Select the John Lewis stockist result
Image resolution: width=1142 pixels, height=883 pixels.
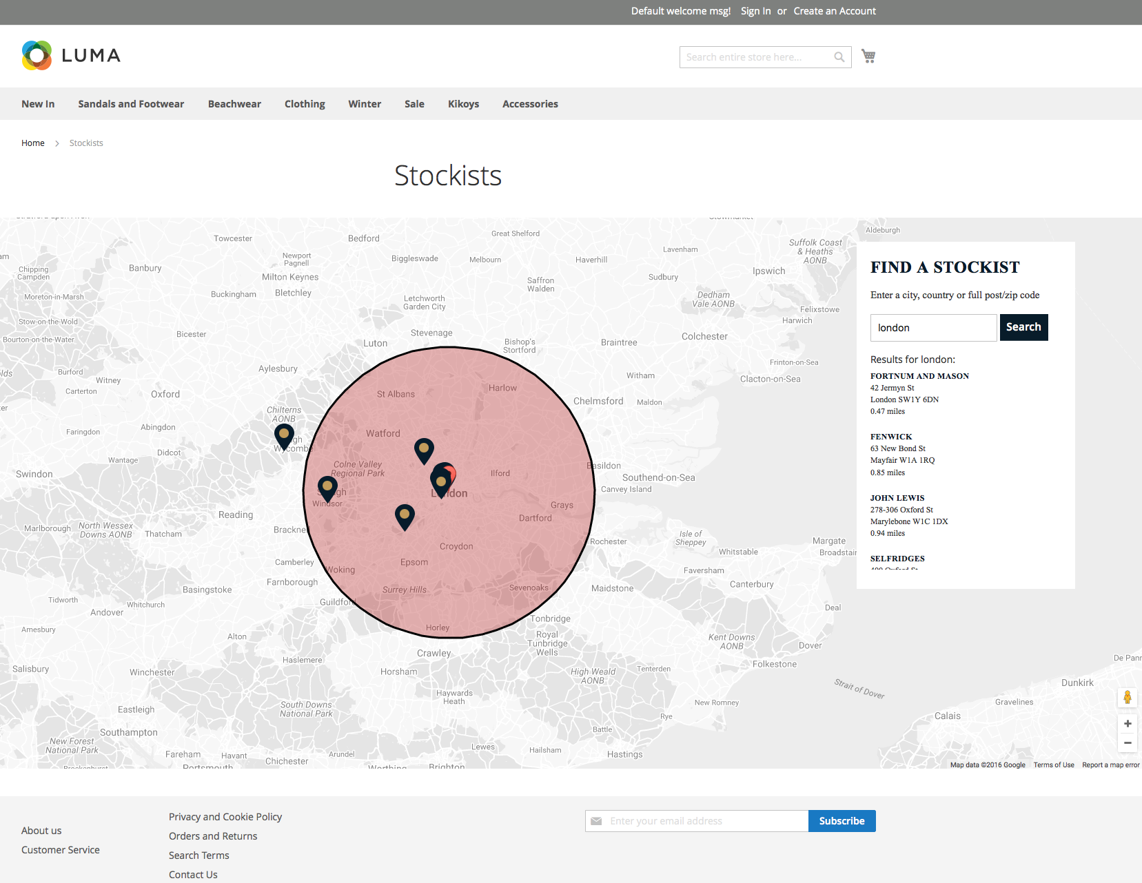coord(897,498)
